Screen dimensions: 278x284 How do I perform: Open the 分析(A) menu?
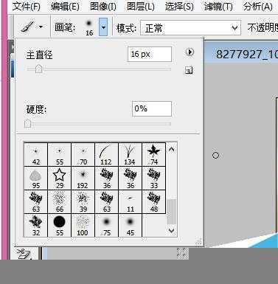[258, 7]
